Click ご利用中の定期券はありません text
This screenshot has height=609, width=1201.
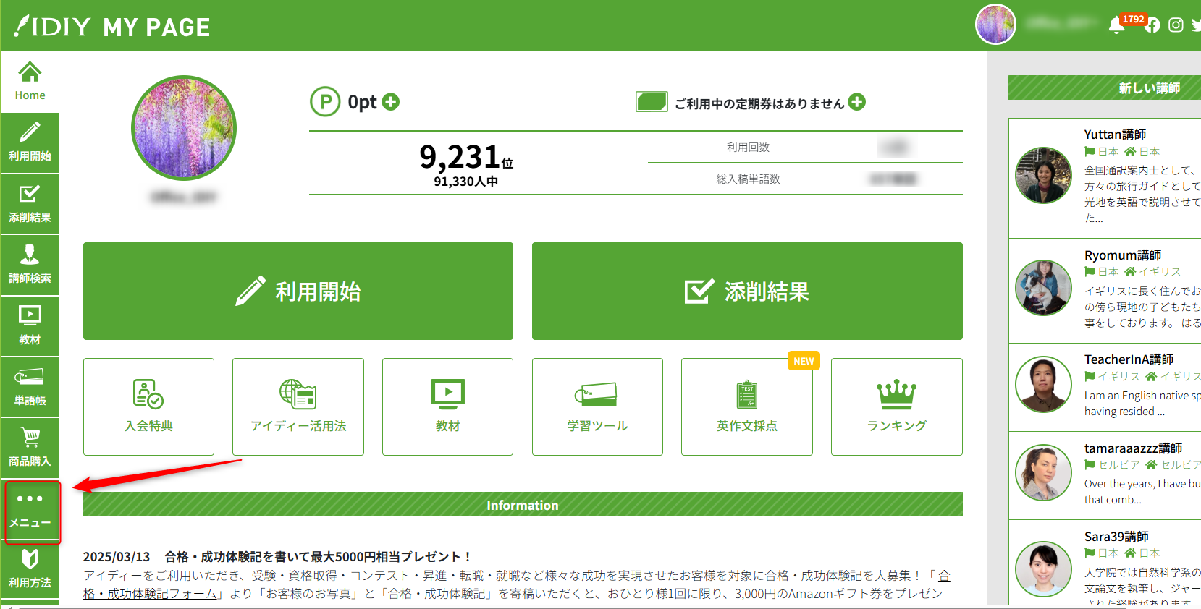(759, 104)
